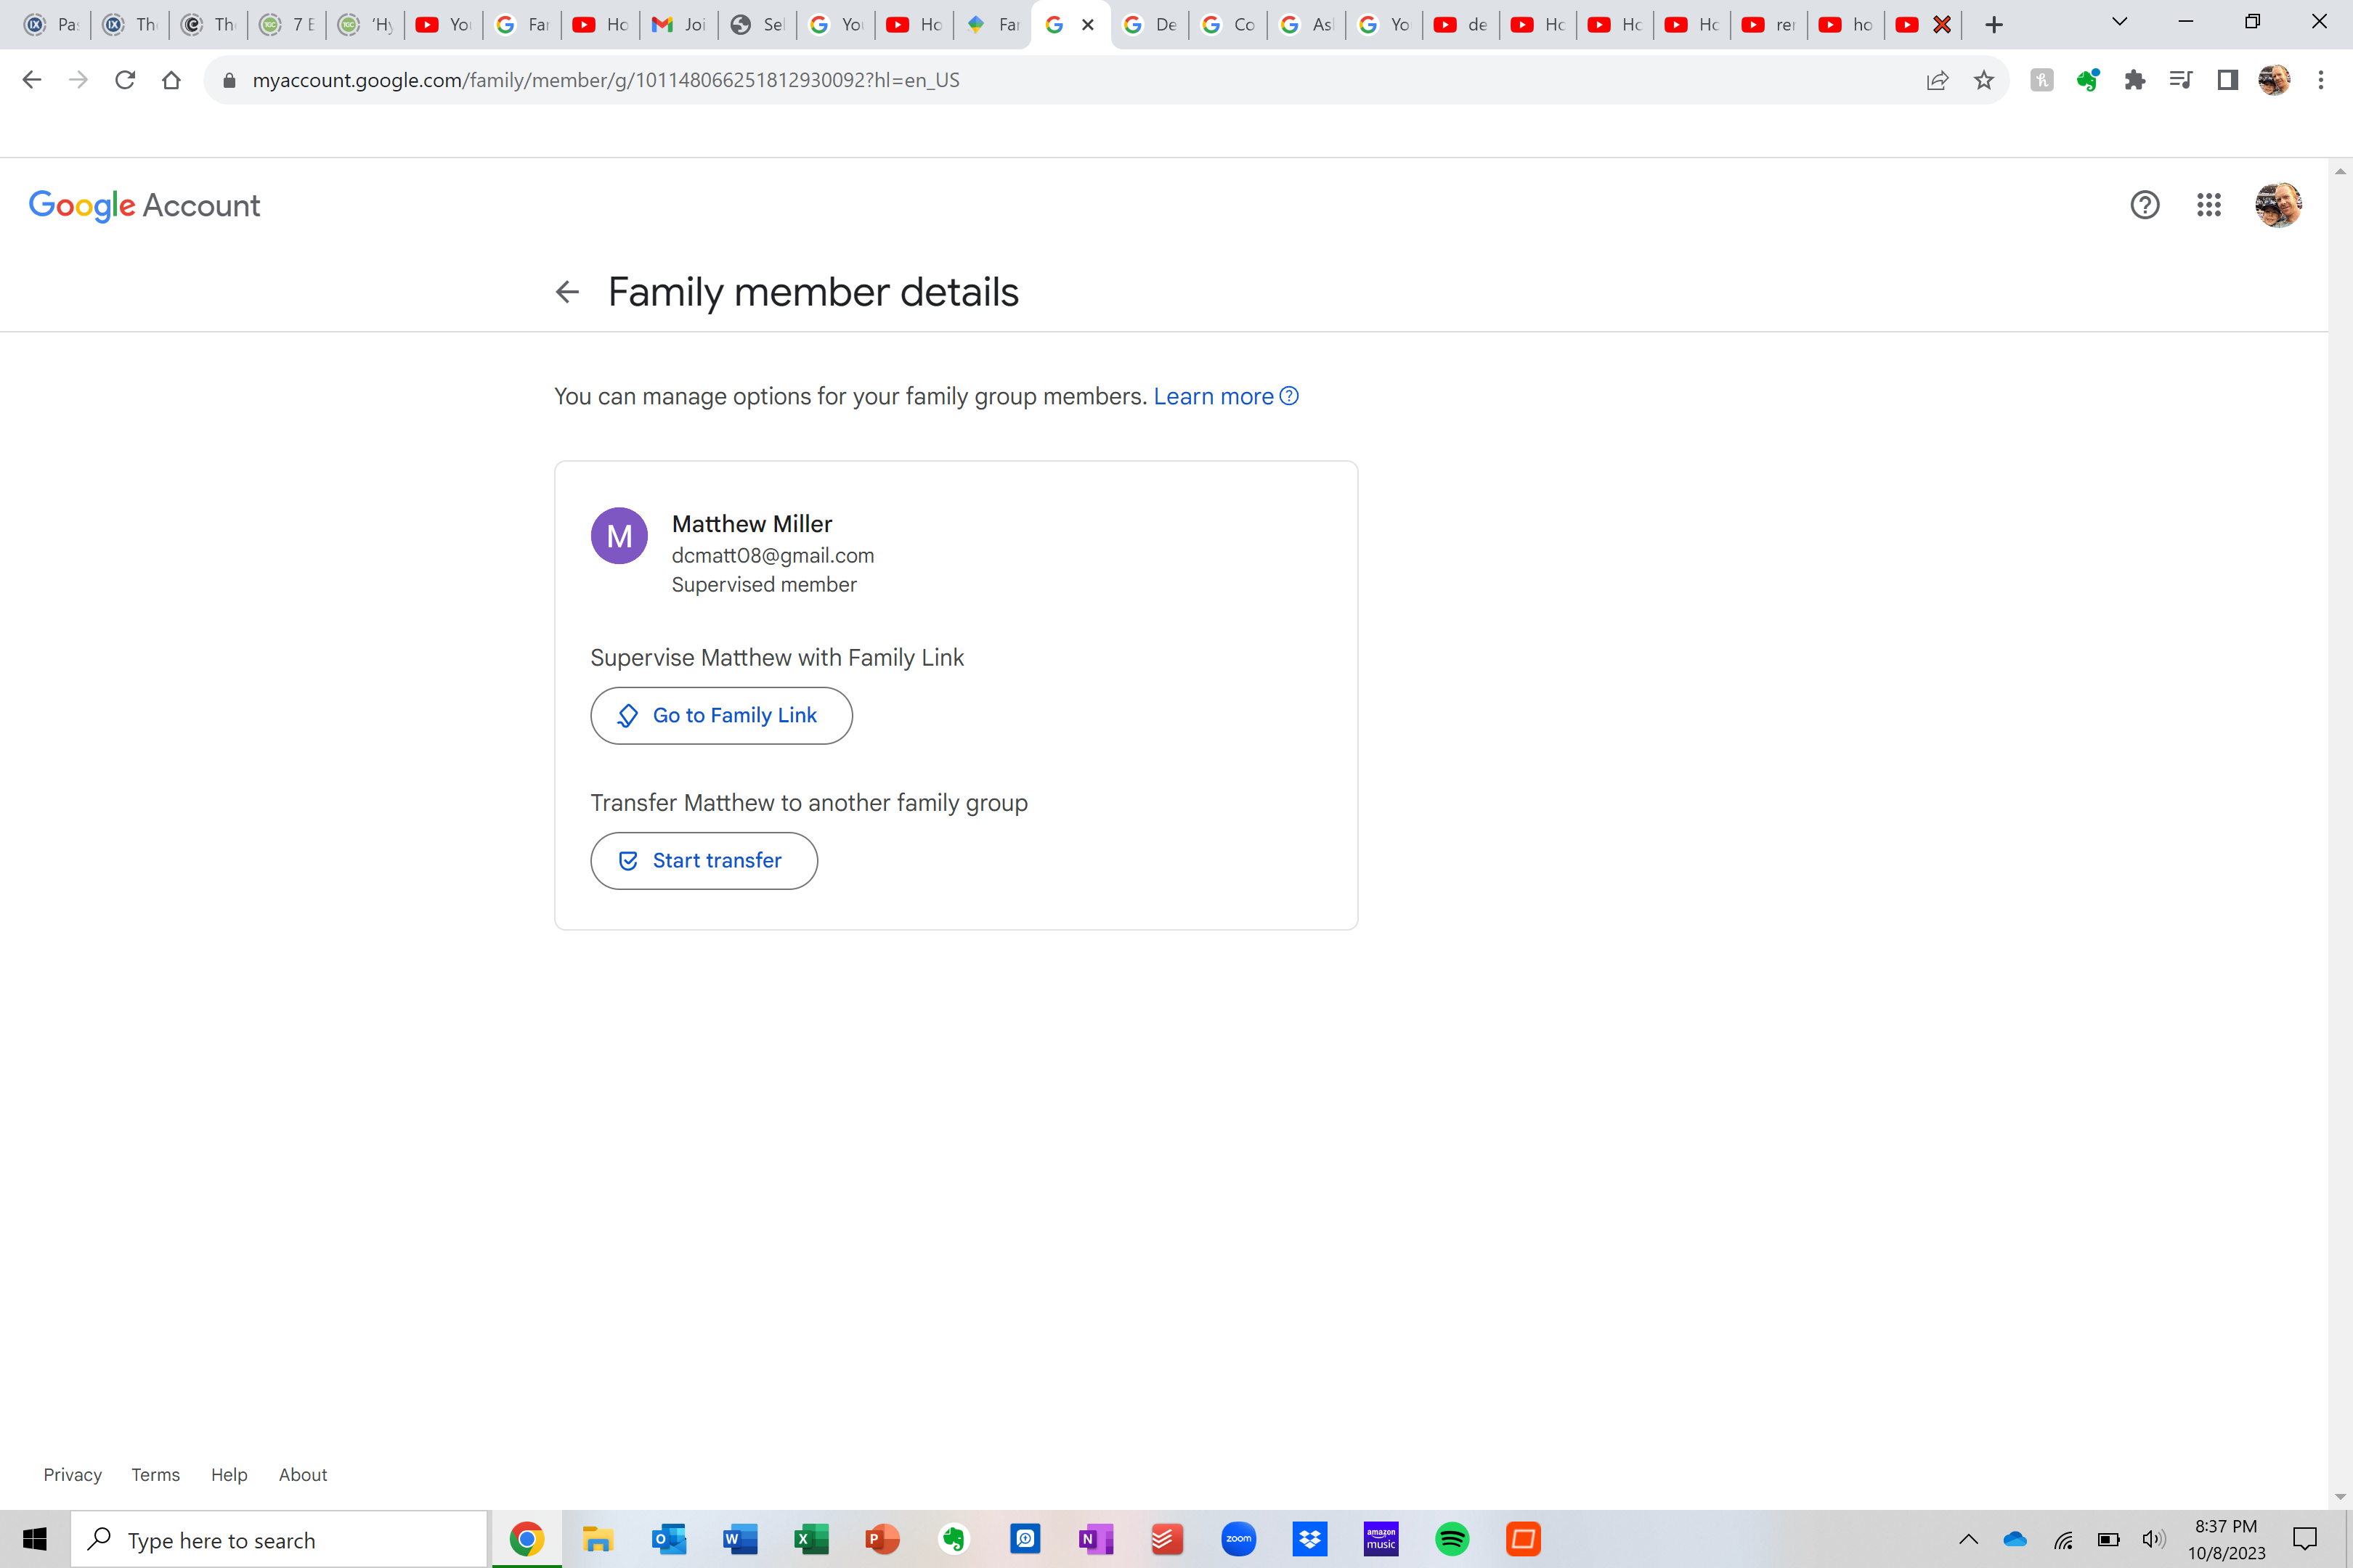
Task: Reload the current page
Action: coord(125,80)
